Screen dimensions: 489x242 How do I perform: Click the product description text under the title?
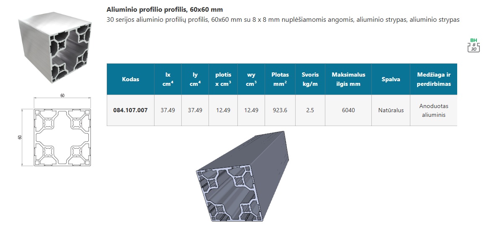[x=283, y=20]
